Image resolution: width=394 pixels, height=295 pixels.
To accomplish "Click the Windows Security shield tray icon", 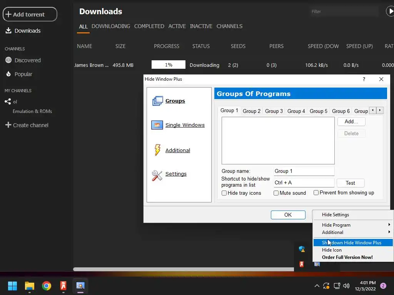I will coord(302,249).
